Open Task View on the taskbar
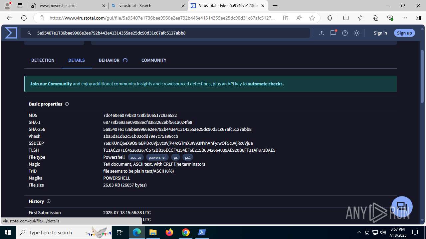Viewport: 426px width, 239px height. pos(120,232)
